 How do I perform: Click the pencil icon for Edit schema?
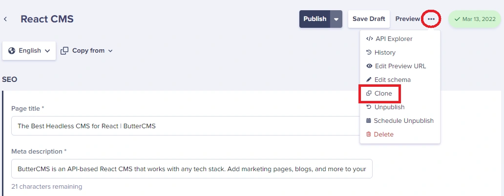(369, 79)
